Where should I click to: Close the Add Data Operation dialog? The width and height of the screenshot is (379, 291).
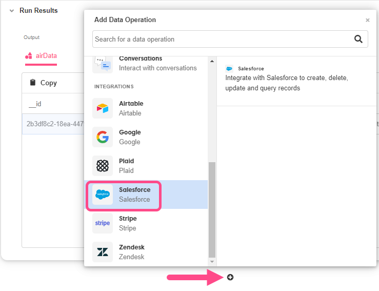[x=367, y=20]
